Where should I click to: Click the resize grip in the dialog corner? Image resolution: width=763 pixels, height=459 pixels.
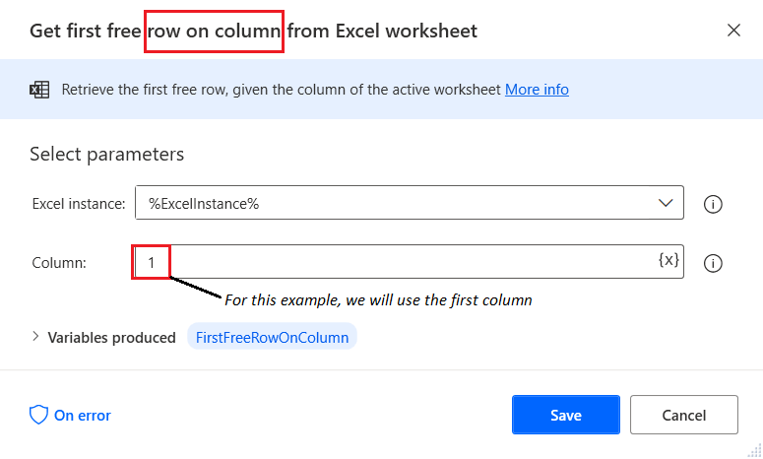pyautogui.click(x=754, y=450)
